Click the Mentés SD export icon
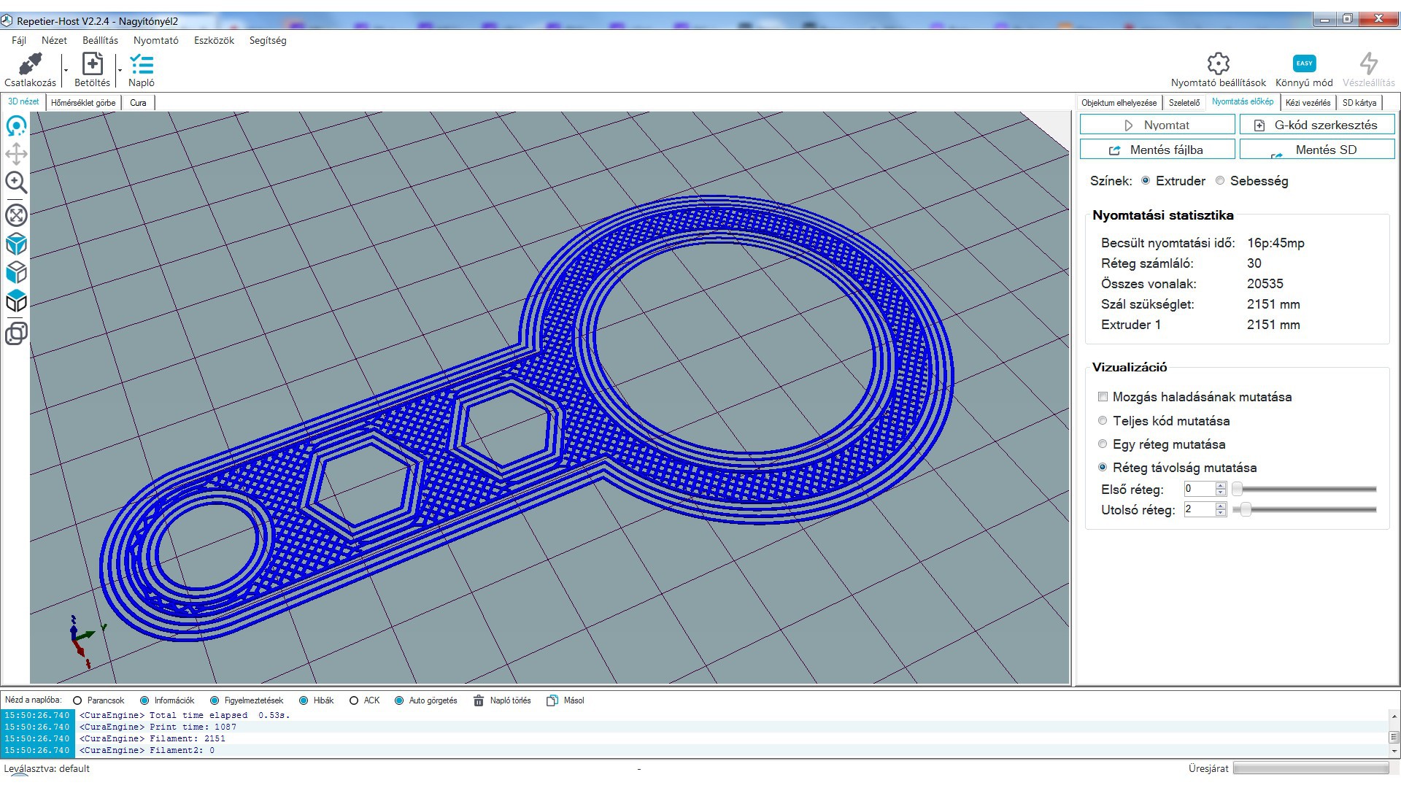This screenshot has height=788, width=1401. [1276, 154]
